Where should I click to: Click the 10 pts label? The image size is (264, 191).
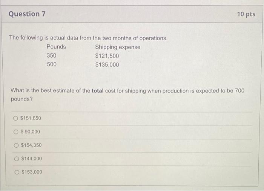(246, 14)
